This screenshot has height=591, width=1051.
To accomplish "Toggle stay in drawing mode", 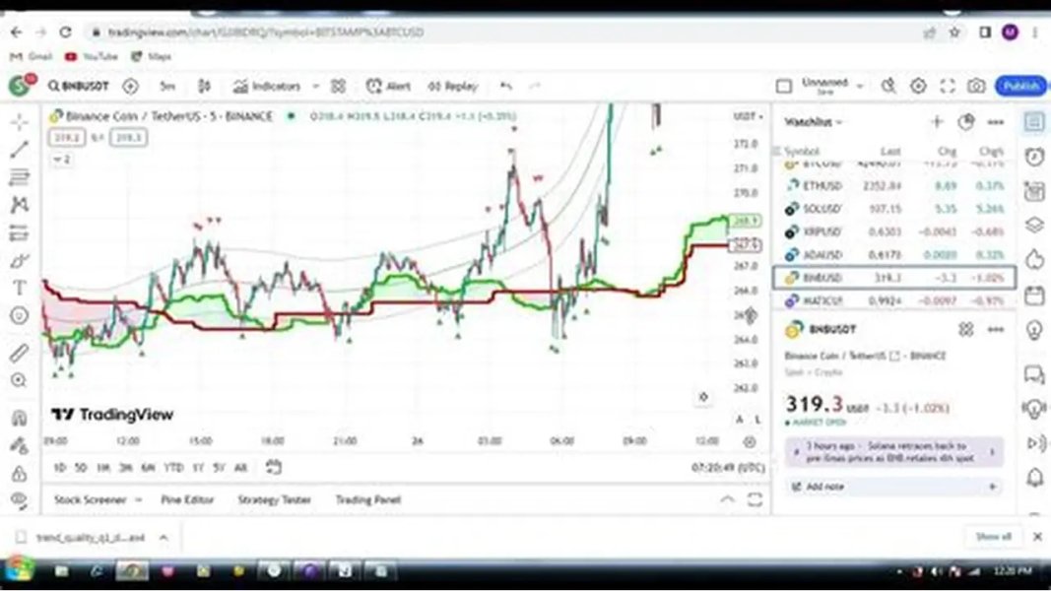I will click(20, 445).
